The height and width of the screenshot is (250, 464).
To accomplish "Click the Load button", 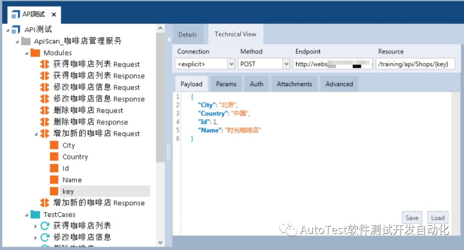I will (438, 218).
